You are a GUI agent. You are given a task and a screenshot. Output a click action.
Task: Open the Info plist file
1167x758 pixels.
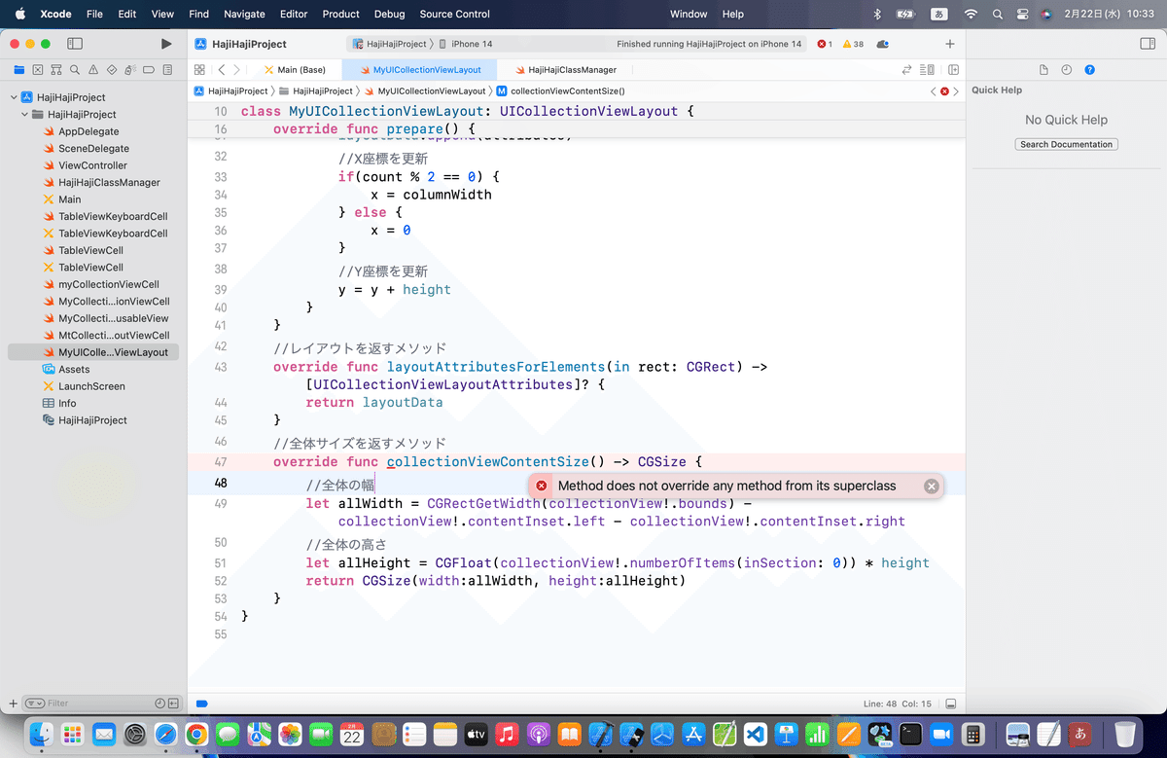[67, 403]
